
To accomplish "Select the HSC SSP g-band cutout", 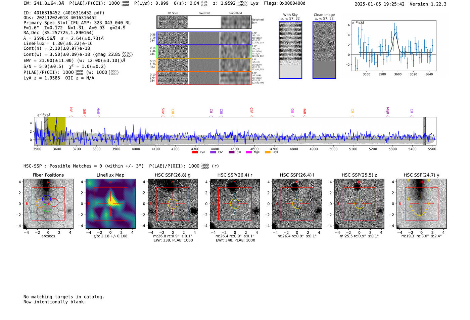I will click(173, 204).
